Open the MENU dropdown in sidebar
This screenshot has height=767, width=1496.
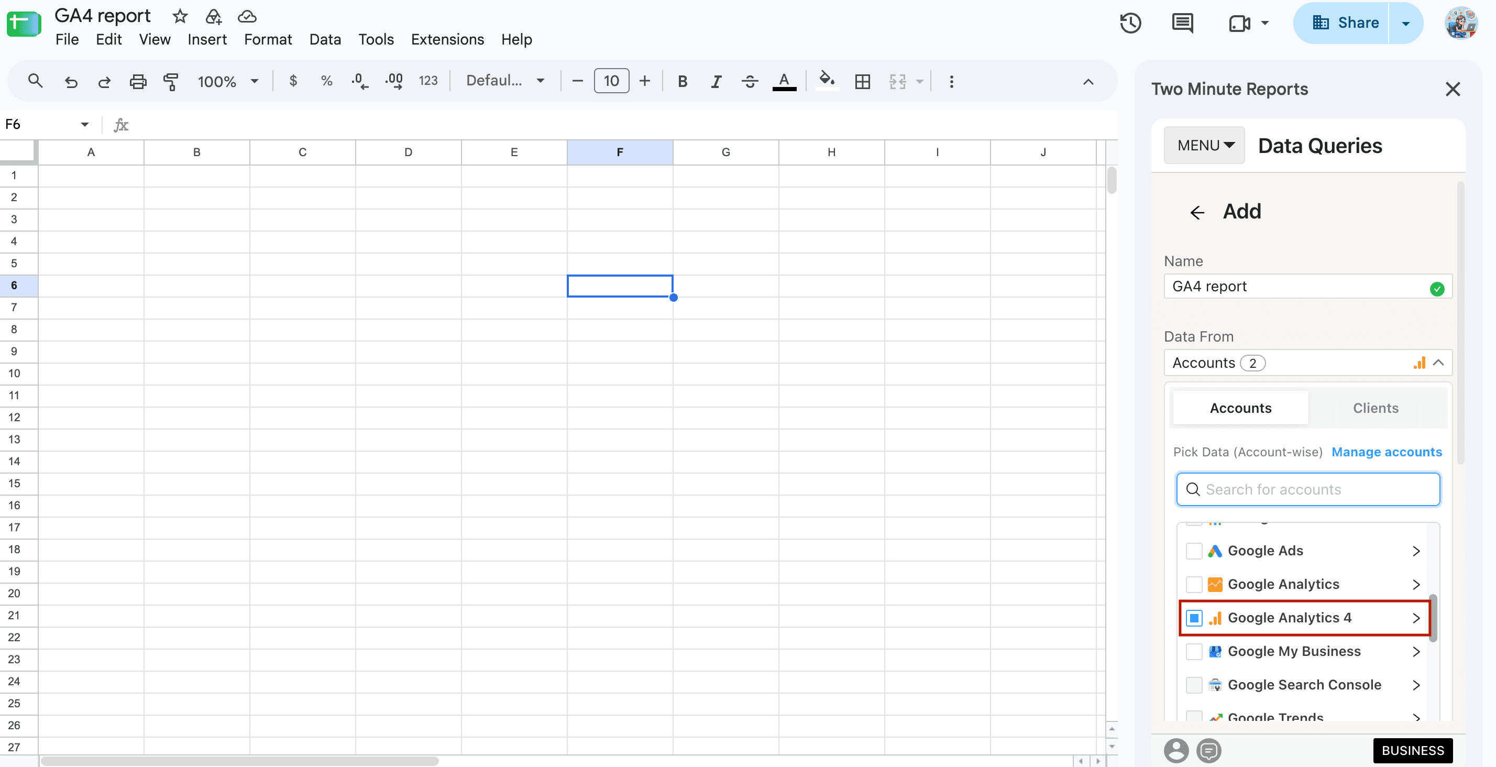pyautogui.click(x=1204, y=145)
